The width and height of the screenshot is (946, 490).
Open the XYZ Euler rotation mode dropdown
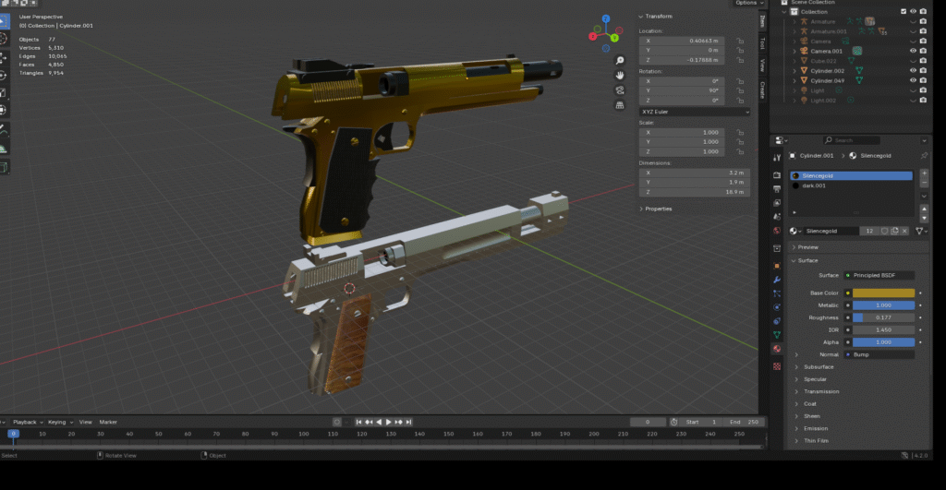pos(694,112)
